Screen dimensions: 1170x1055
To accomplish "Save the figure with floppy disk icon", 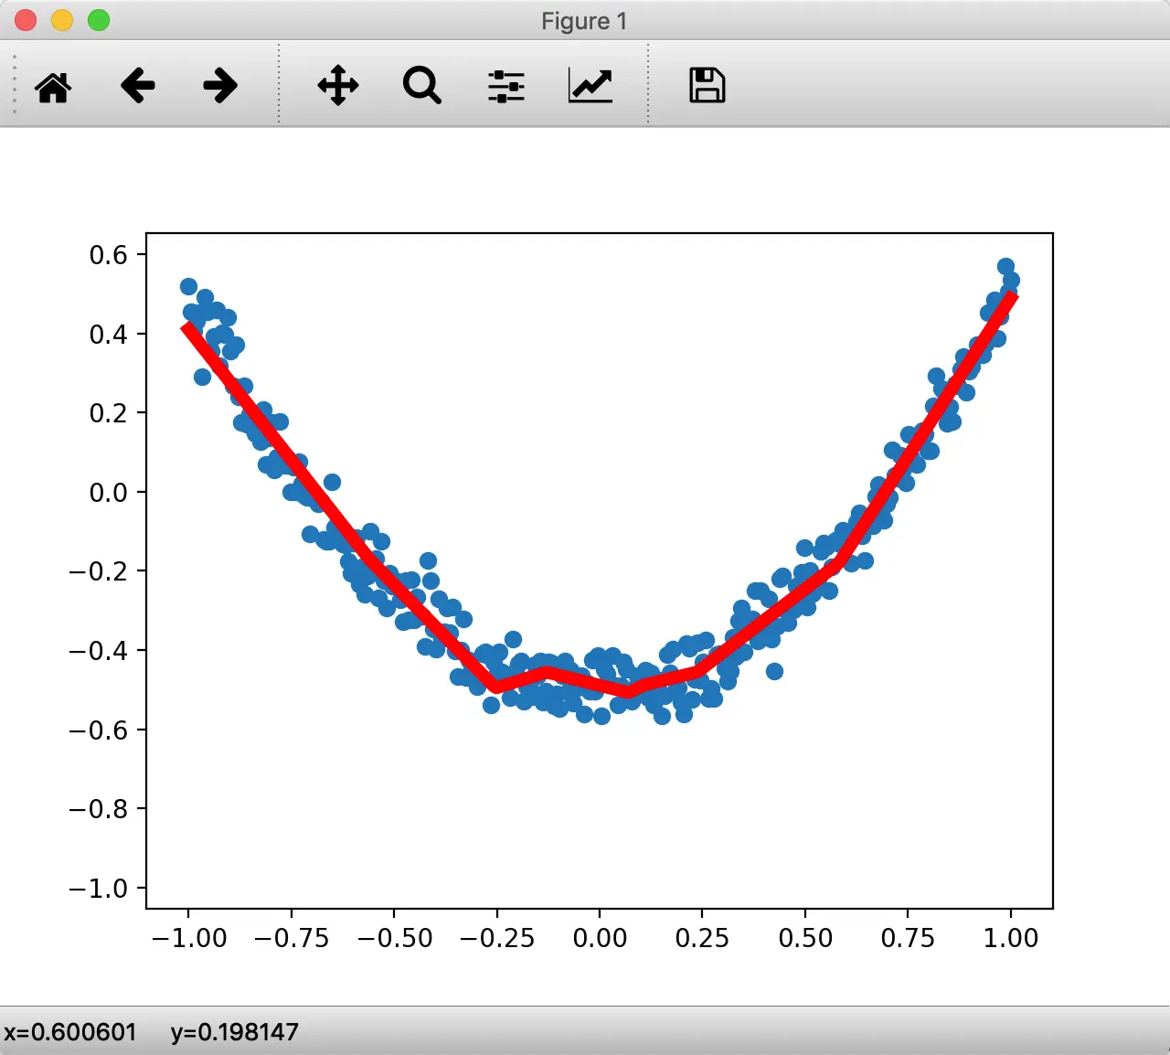I will coord(707,85).
